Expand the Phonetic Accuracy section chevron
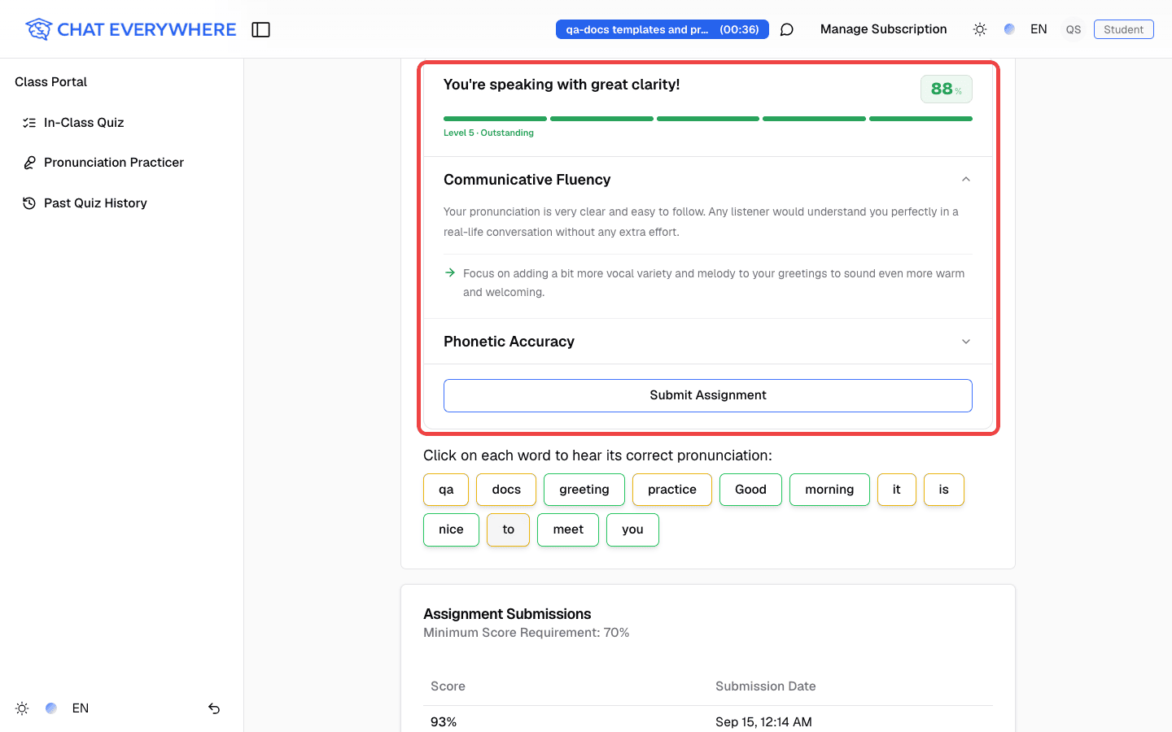This screenshot has width=1172, height=732. 966,342
